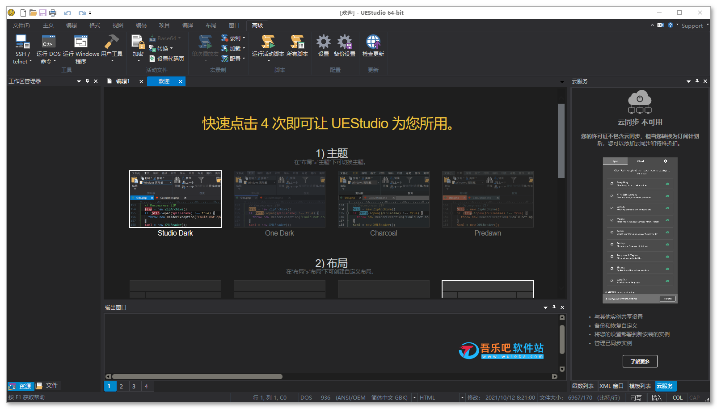Open the encoding dropdown in status bar
717x409 pixels.
pyautogui.click(x=414, y=397)
